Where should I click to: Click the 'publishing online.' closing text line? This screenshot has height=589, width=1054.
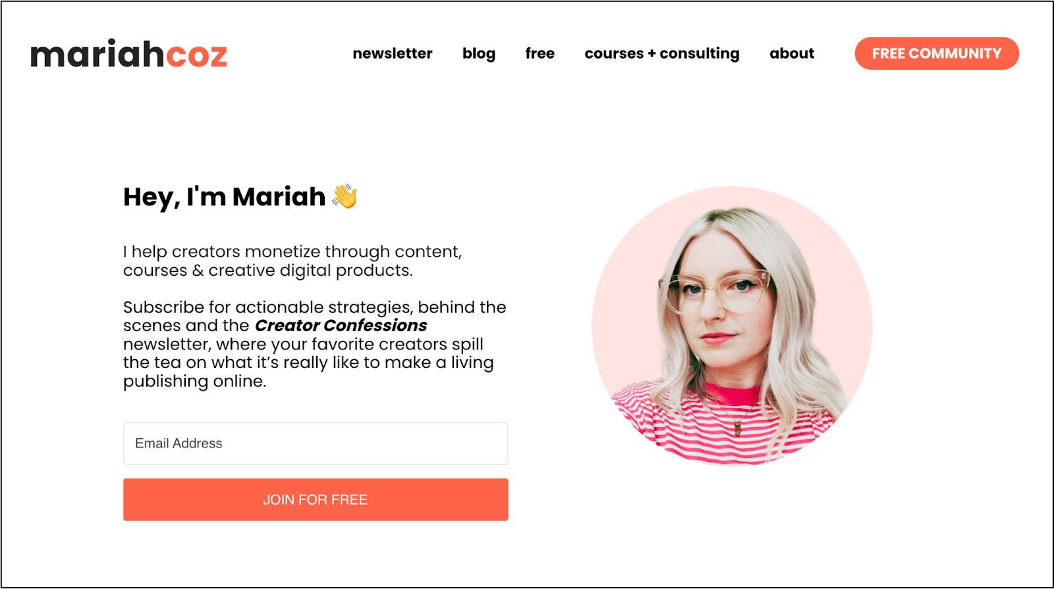(x=195, y=382)
